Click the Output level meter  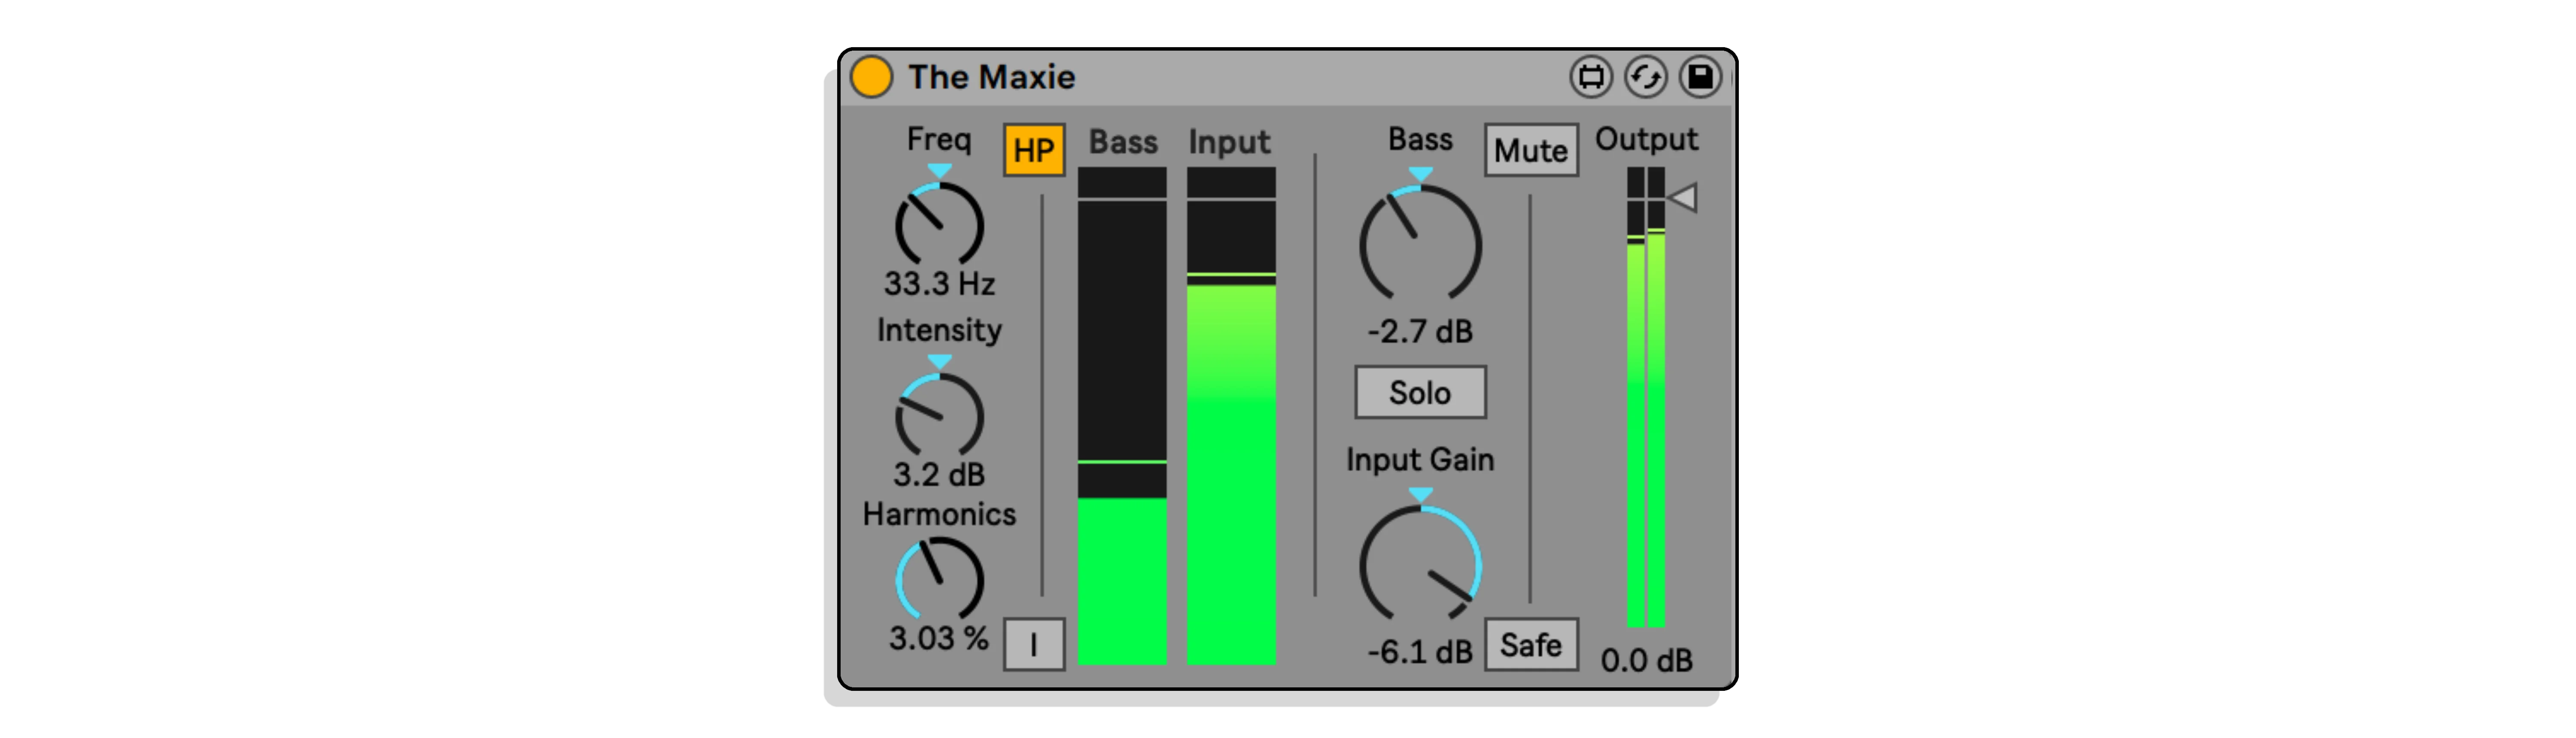coord(1645,397)
